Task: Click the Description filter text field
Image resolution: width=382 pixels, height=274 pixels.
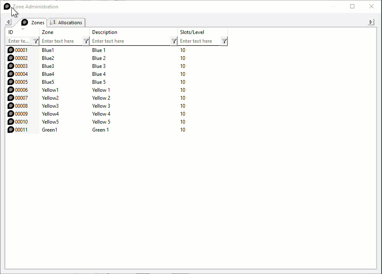Action: point(130,41)
